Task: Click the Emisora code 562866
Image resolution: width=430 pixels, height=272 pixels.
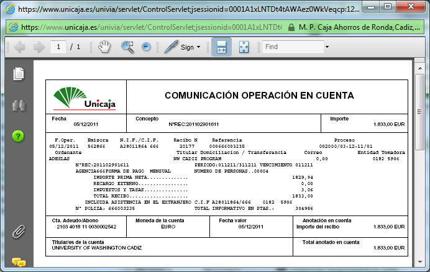Action: click(x=96, y=147)
